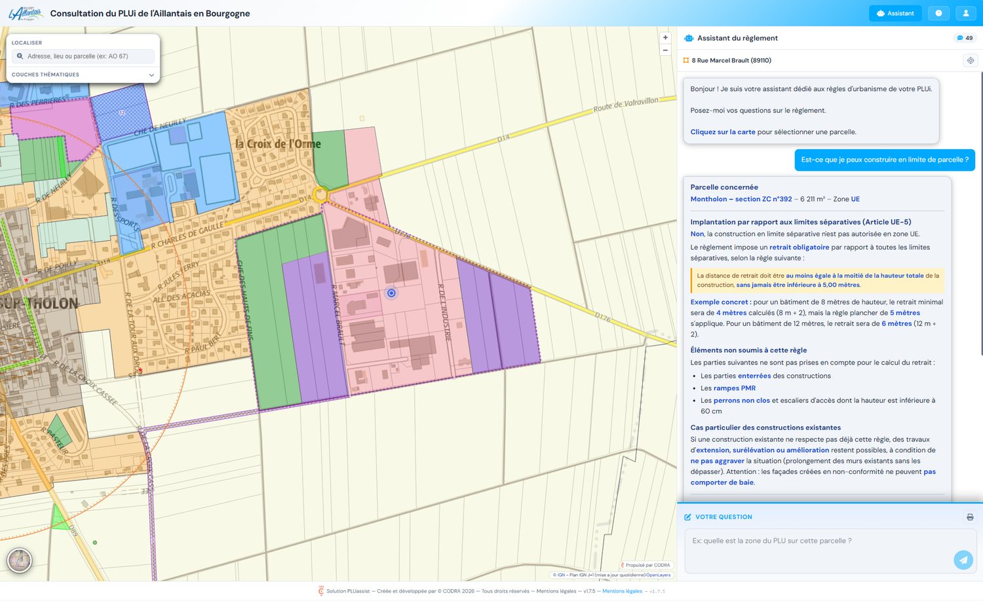
Task: Click the OpenLayers attribution link
Action: coord(659,575)
